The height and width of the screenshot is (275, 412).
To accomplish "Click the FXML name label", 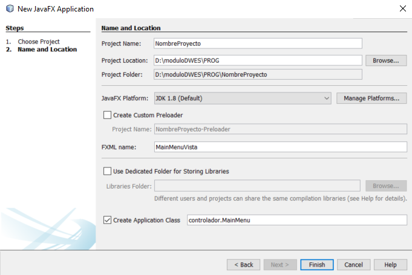I will coord(119,147).
